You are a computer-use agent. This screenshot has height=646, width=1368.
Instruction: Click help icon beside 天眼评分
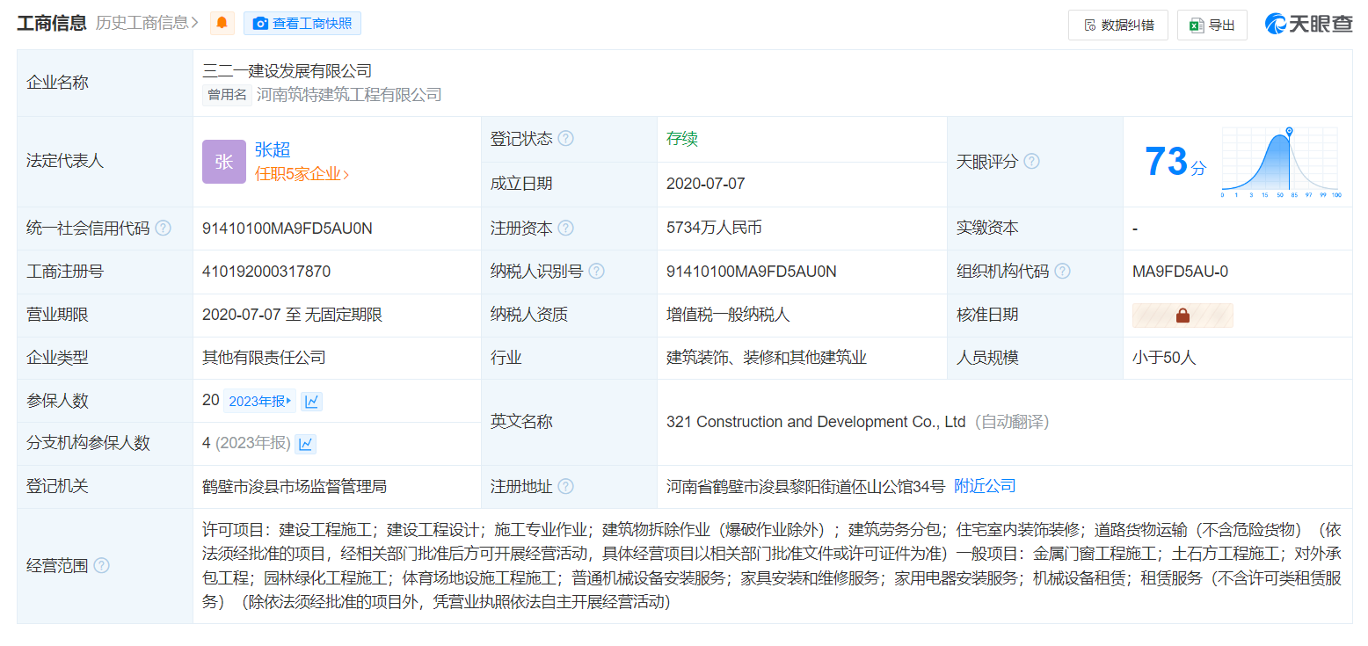coord(1032,162)
